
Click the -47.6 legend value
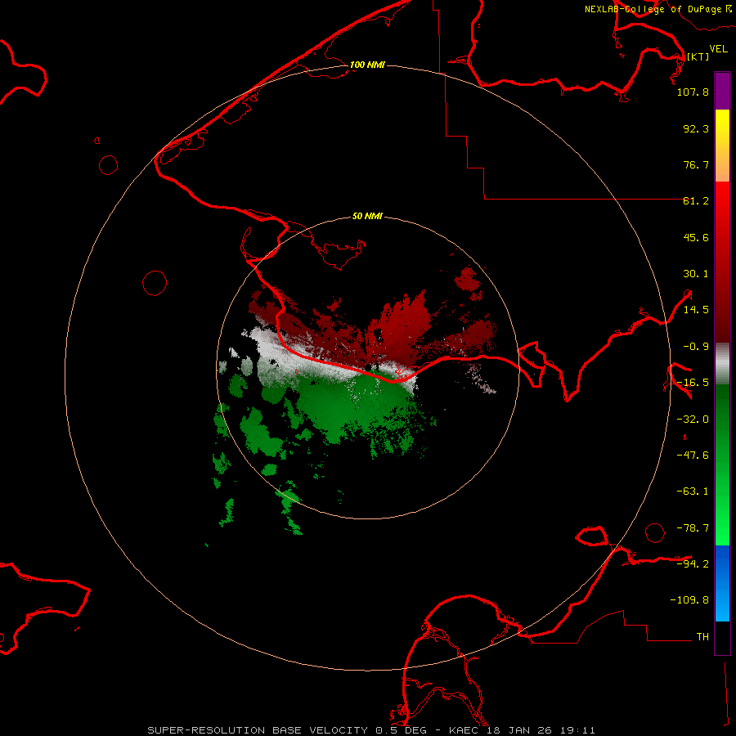(693, 456)
